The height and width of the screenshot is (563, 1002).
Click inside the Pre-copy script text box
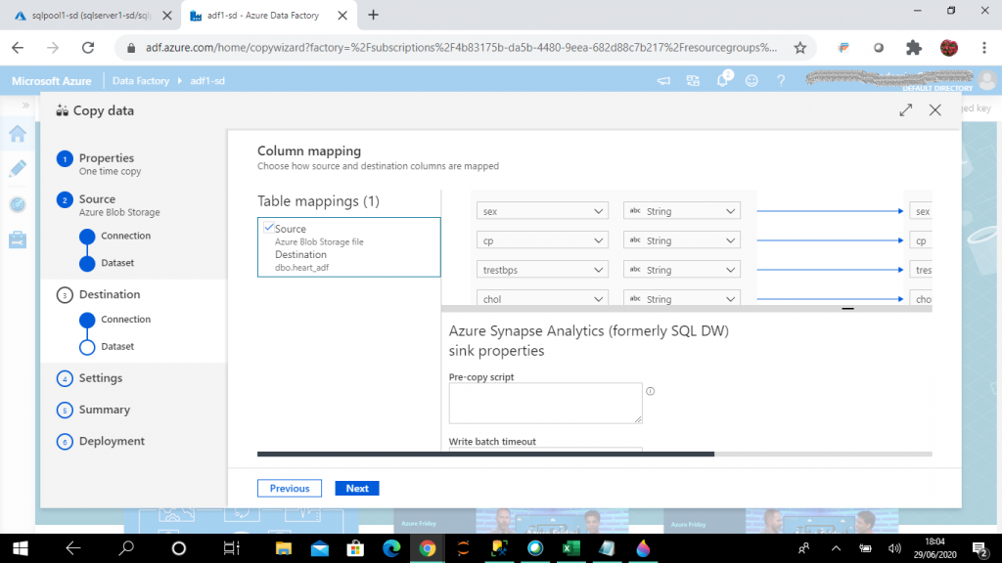pos(545,403)
